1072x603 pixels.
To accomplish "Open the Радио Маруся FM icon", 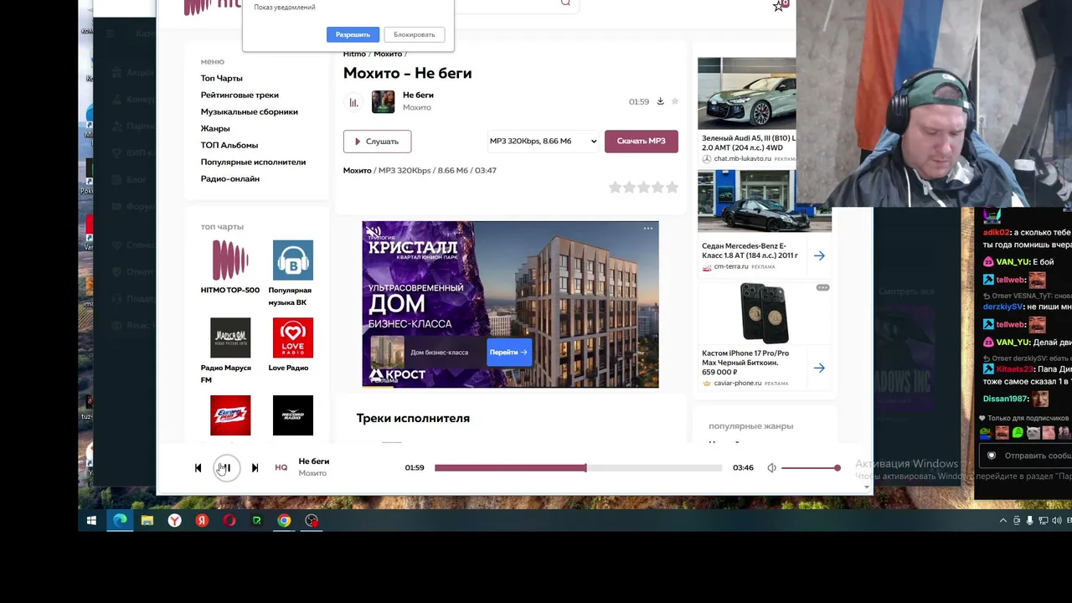I will [x=230, y=338].
